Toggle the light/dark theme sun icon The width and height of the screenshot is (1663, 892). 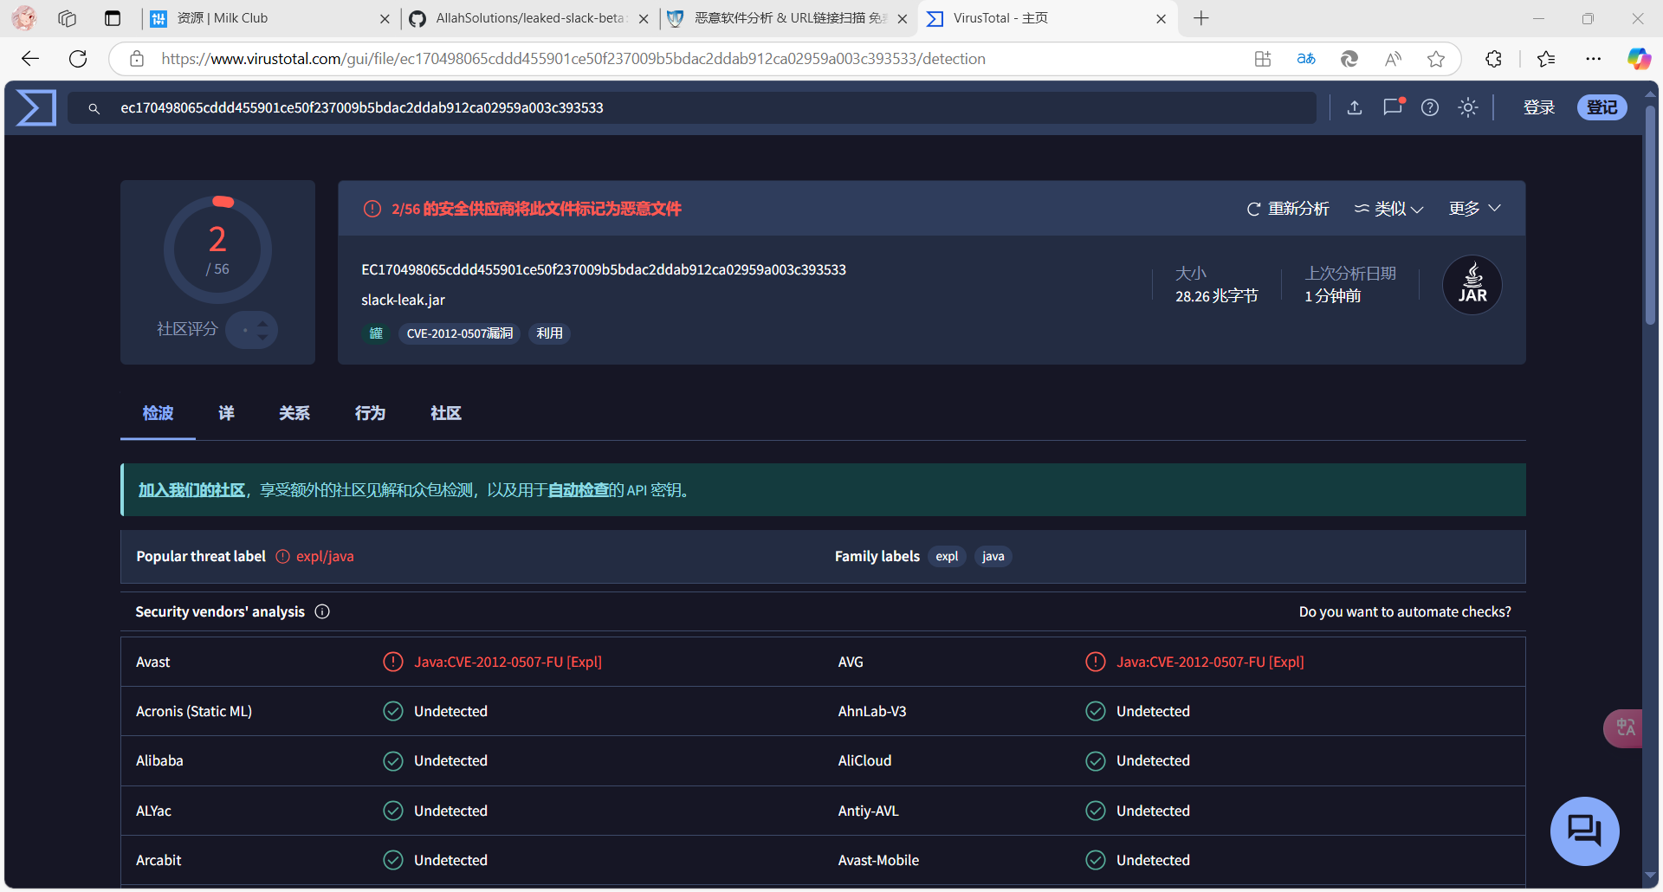pyautogui.click(x=1468, y=107)
